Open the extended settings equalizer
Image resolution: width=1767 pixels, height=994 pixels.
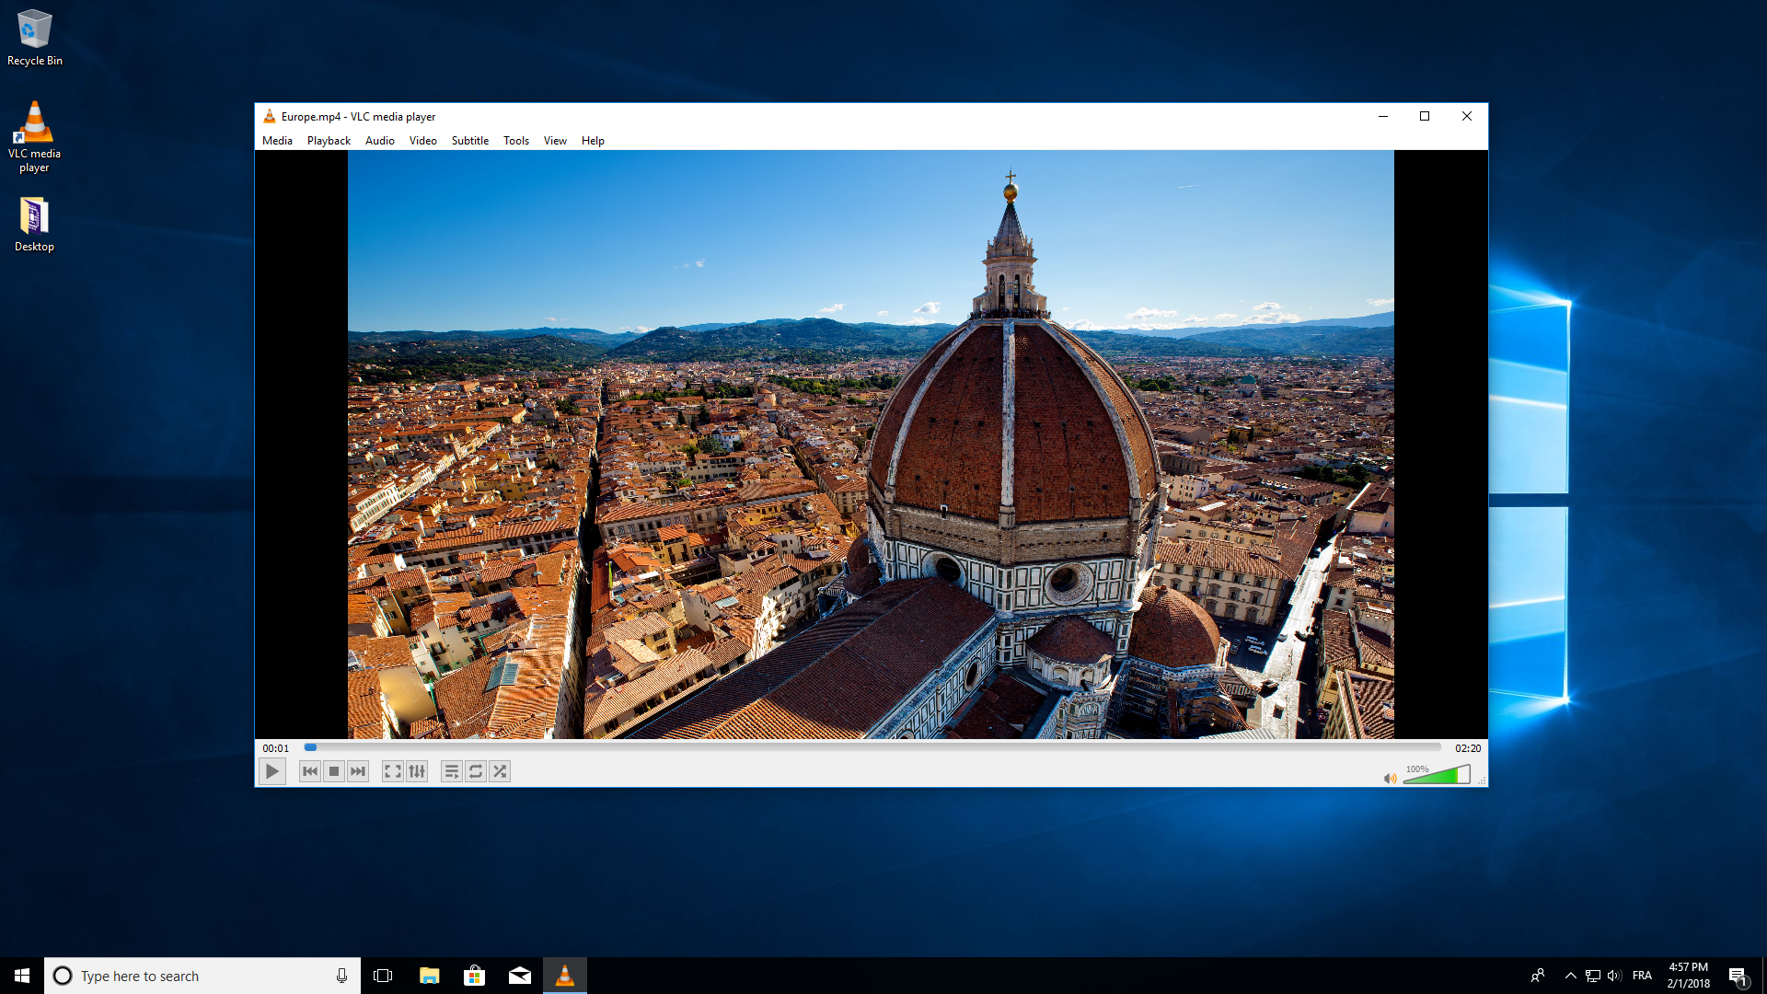(x=417, y=771)
